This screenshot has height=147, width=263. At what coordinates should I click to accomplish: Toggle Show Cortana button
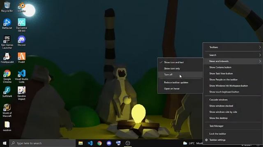point(233,67)
